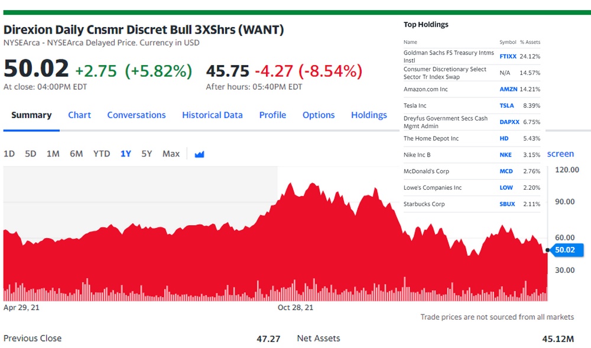Set the chart range to 1D
The width and height of the screenshot is (591, 348).
(9, 154)
